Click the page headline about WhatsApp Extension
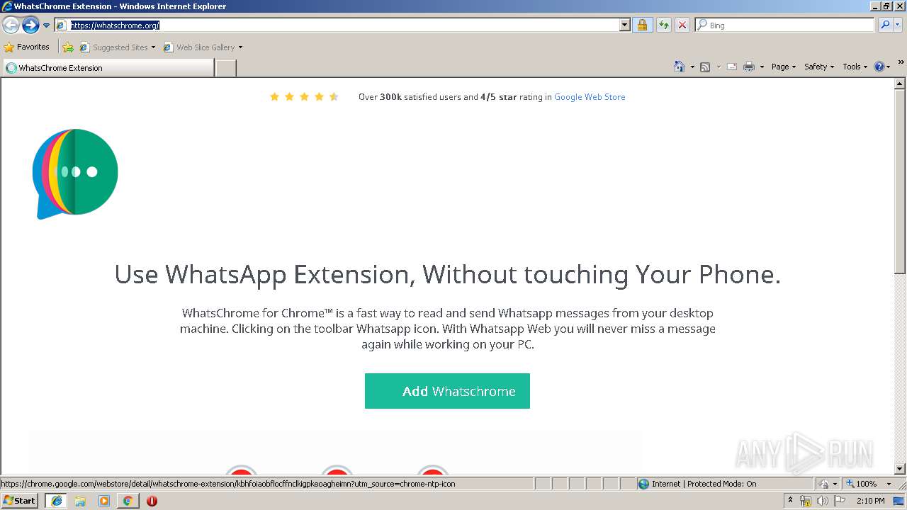The height and width of the screenshot is (510, 907). (447, 274)
